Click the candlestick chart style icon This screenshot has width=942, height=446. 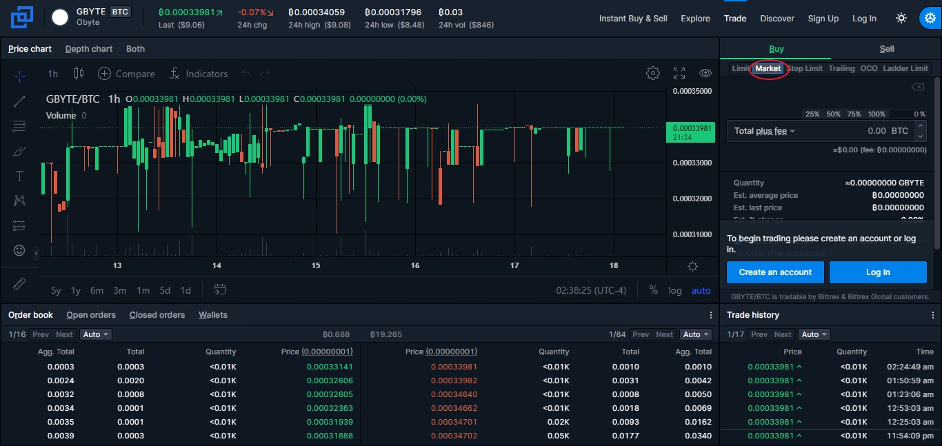[79, 74]
